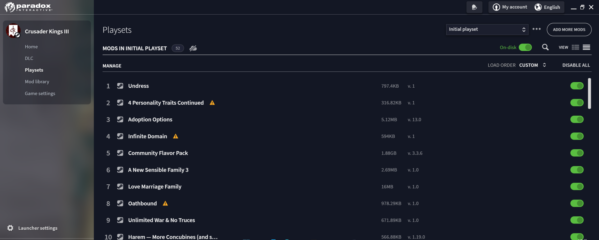The image size is (599, 240).
Task: Click the My account profile icon
Action: 496,7
